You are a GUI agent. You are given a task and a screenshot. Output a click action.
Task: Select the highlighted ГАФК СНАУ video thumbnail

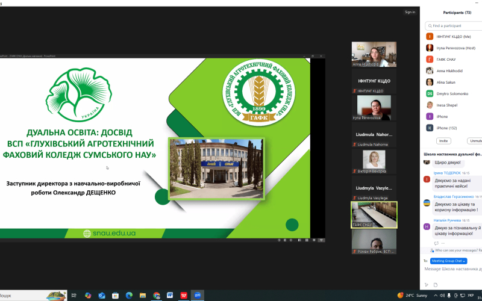(374, 215)
